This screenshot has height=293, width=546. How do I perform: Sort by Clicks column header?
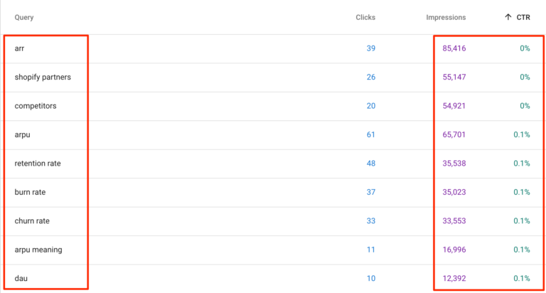pyautogui.click(x=365, y=17)
